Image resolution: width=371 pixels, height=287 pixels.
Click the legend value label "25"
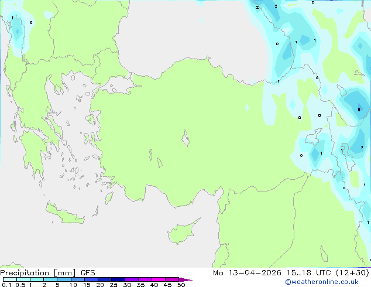(x=114, y=285)
